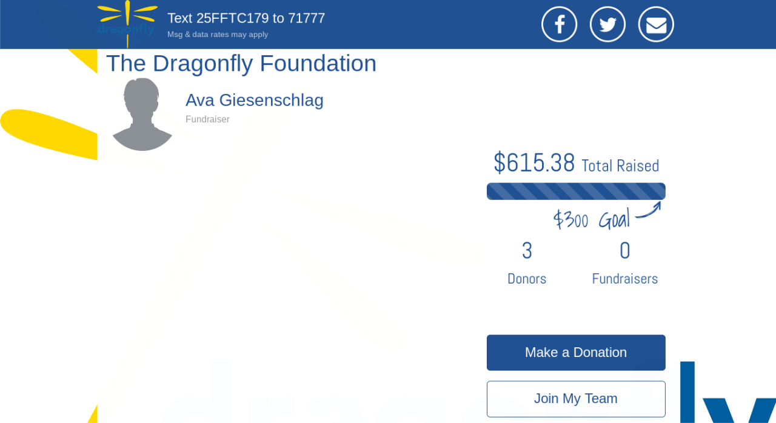Open the email envelope share icon
Screen dimensions: 776x423
656,24
